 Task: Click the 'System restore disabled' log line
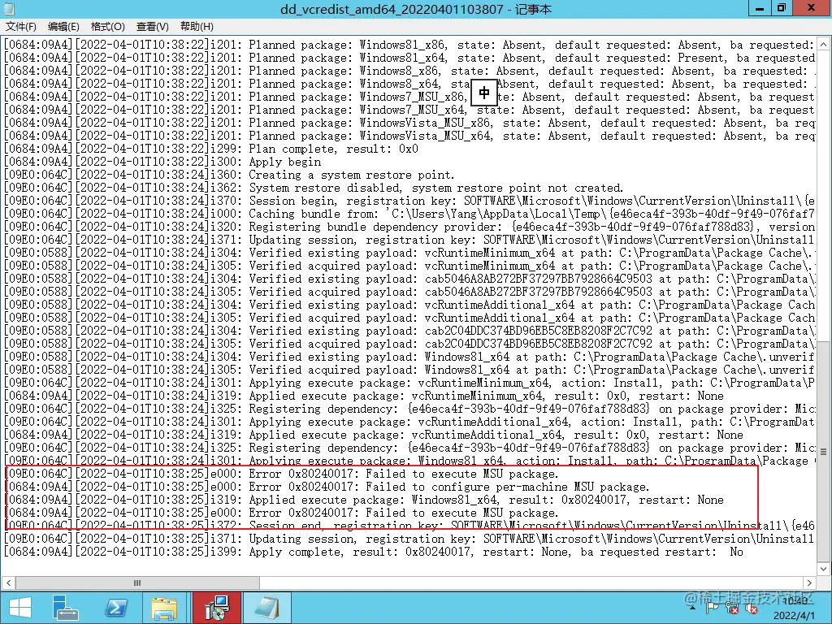tap(314, 188)
